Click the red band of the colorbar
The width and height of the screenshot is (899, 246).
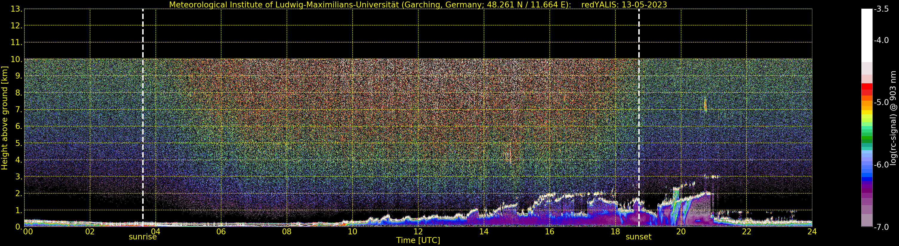point(867,87)
